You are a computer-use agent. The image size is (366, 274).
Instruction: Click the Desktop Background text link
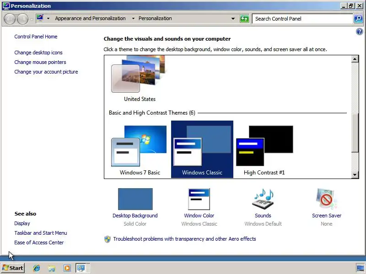[x=135, y=216]
